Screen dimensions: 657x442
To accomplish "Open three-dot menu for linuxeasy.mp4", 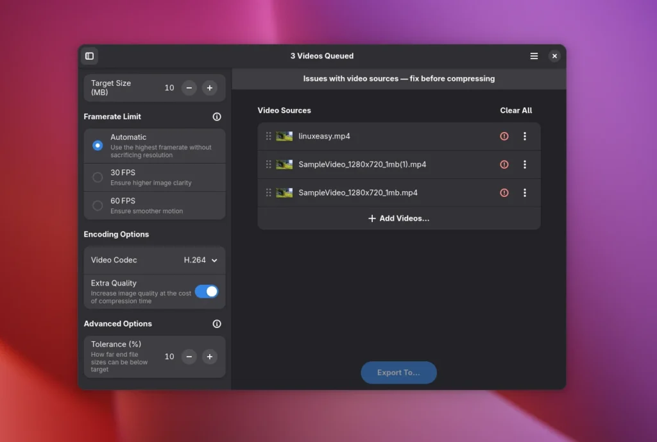I will tap(525, 136).
